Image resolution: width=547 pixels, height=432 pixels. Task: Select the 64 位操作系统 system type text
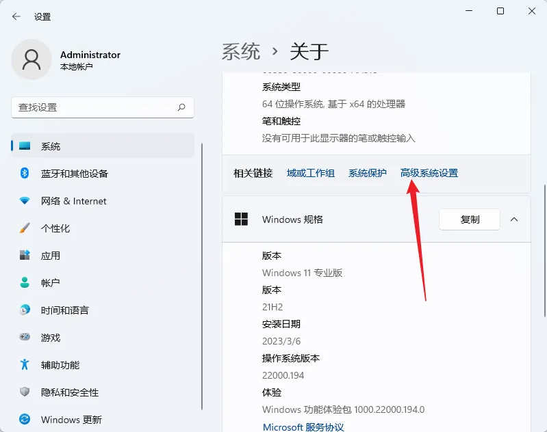point(333,104)
